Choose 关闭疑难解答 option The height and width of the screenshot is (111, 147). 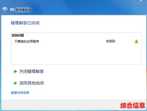click(32, 71)
